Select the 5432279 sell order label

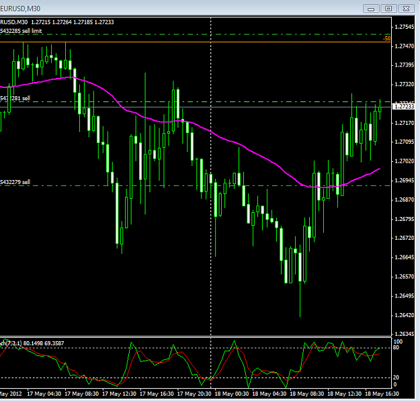tap(15, 182)
